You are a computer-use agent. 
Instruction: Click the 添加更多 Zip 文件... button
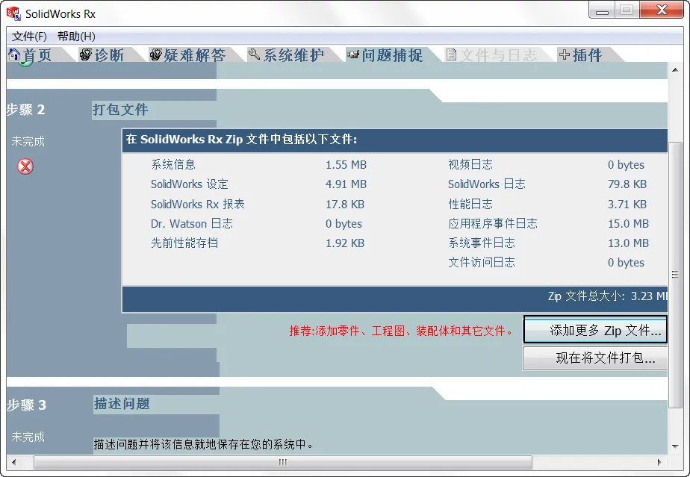pos(595,330)
